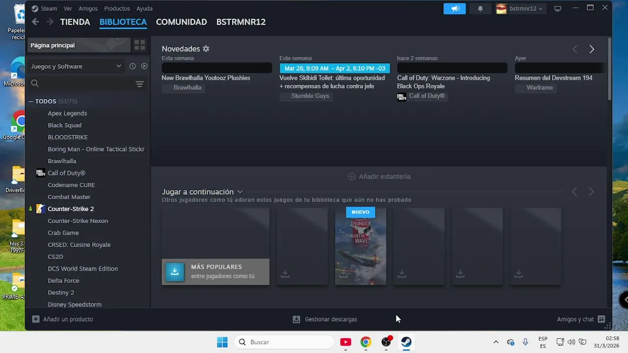Open the War Thunder Ninth Wave card
628x353 pixels.
(x=361, y=246)
